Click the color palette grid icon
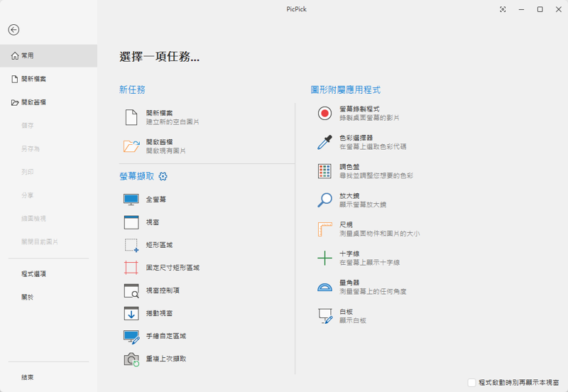This screenshot has height=392, width=568. [x=324, y=171]
